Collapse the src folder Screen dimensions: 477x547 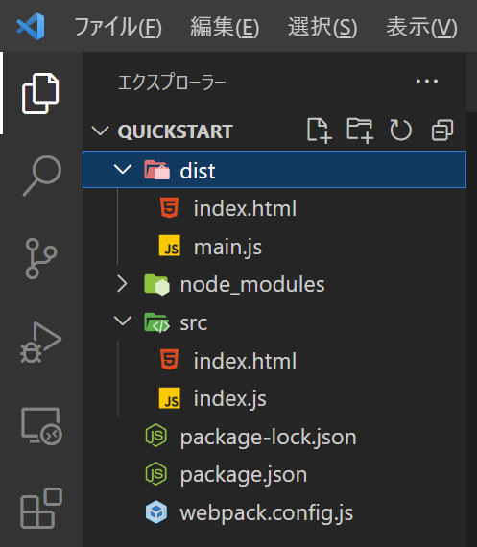click(123, 321)
